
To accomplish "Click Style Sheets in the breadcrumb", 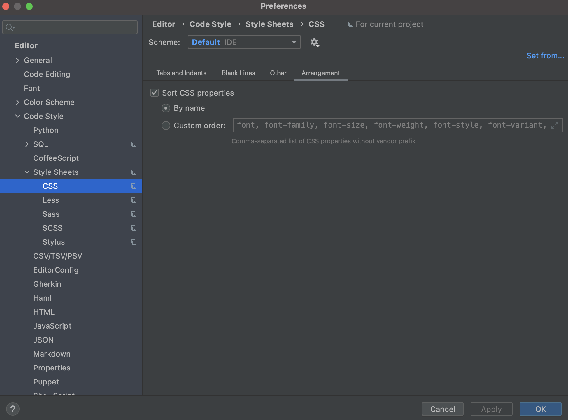I will pos(269,24).
